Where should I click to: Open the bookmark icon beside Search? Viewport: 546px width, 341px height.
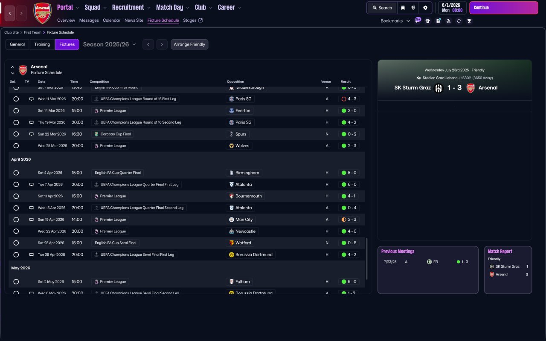click(x=403, y=8)
